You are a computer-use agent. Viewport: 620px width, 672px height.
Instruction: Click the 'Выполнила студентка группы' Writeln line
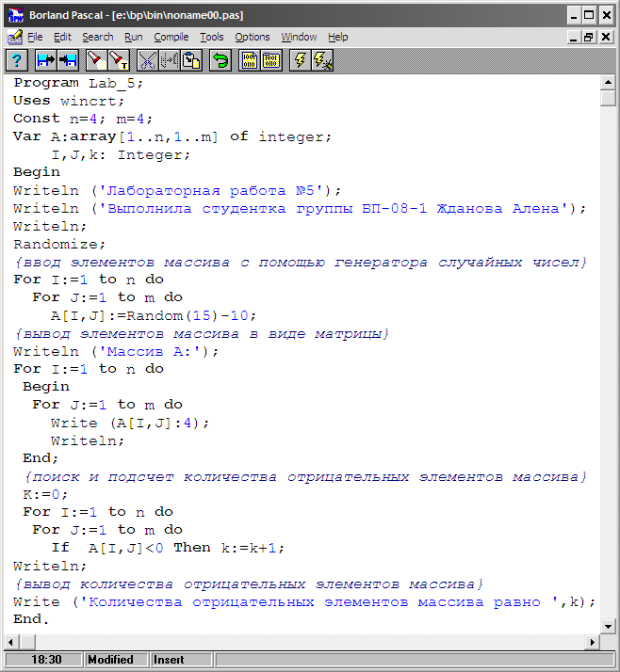coord(300,209)
